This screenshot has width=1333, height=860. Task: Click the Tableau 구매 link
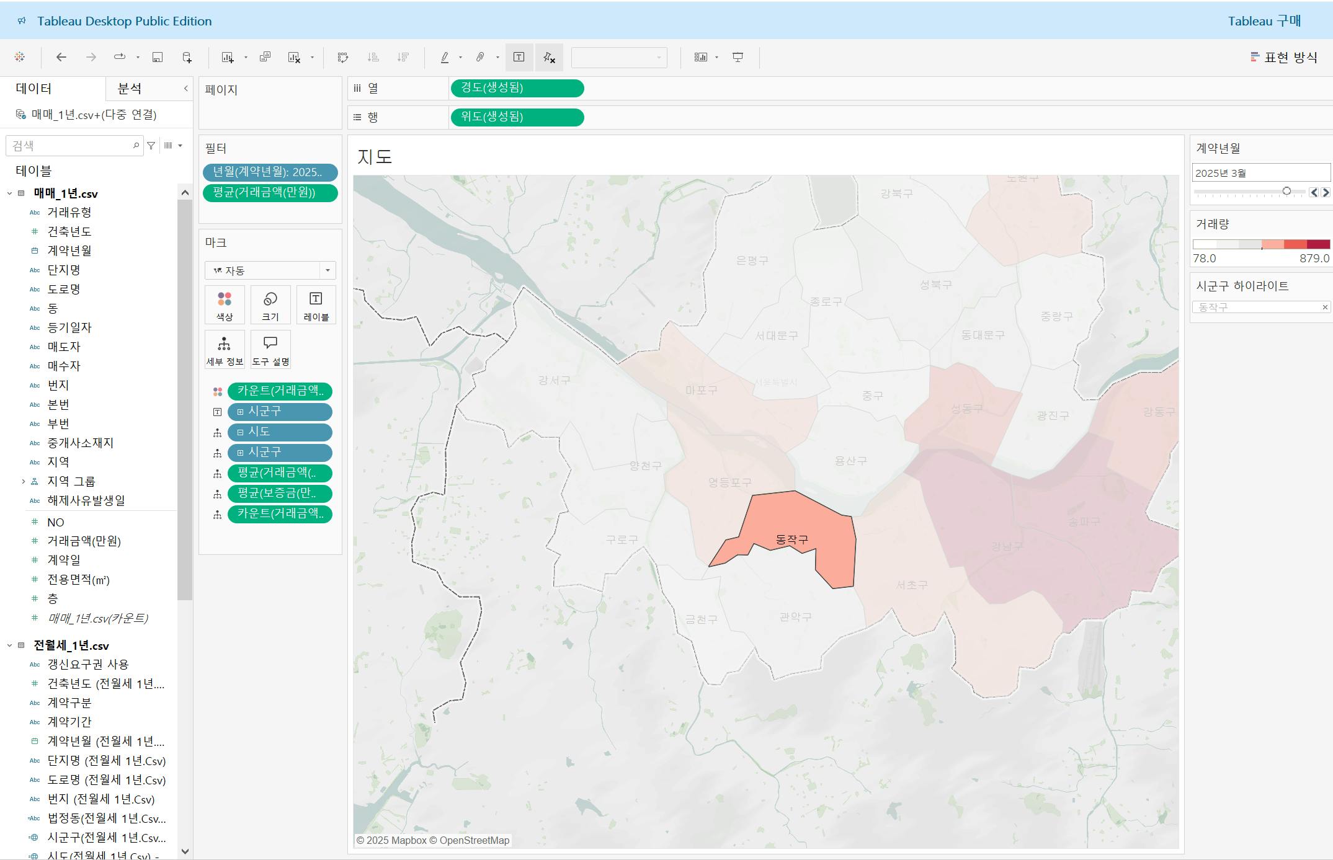coord(1264,21)
